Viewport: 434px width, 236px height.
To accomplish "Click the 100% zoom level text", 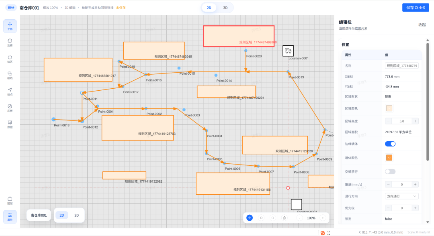I will click(311, 218).
